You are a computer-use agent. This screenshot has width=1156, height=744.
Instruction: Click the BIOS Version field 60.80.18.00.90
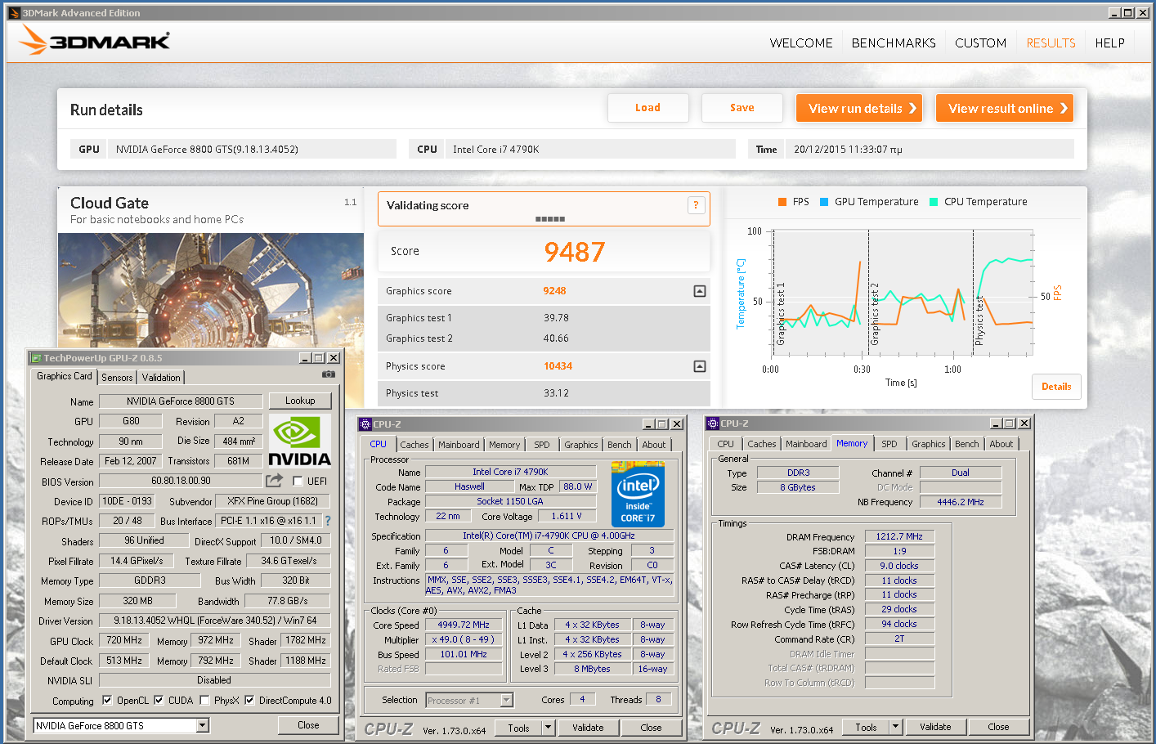pyautogui.click(x=181, y=482)
